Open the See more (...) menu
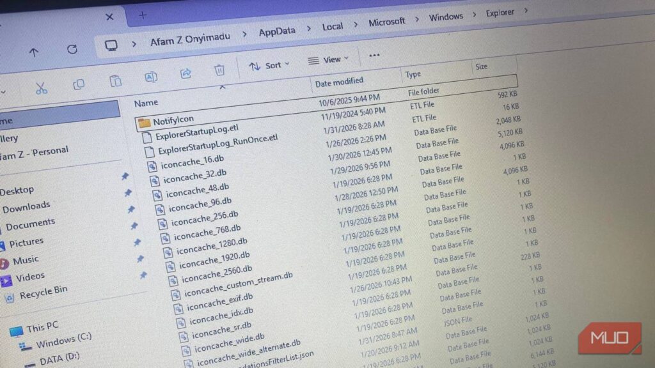The image size is (655, 368). 374,56
